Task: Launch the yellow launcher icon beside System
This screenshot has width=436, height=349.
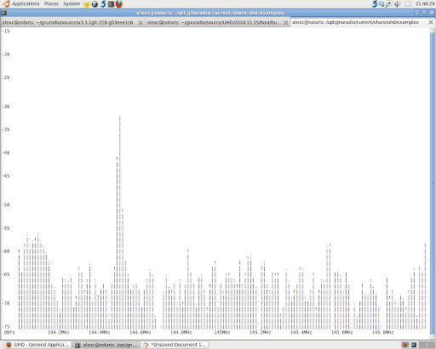Action: (87, 4)
